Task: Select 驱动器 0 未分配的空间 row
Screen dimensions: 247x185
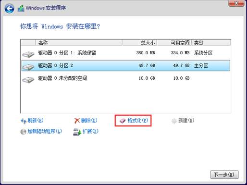Action: click(x=126, y=78)
